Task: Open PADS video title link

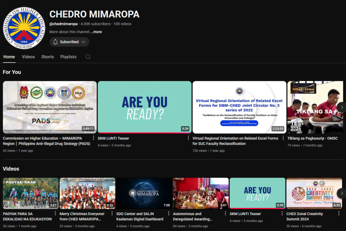Action: [x=47, y=141]
